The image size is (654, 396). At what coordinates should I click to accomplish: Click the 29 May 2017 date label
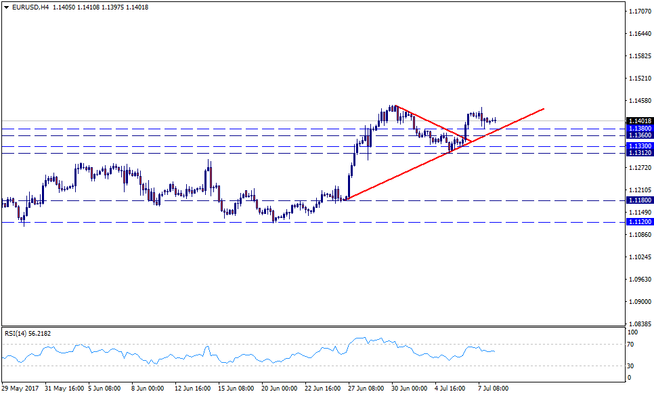click(20, 389)
